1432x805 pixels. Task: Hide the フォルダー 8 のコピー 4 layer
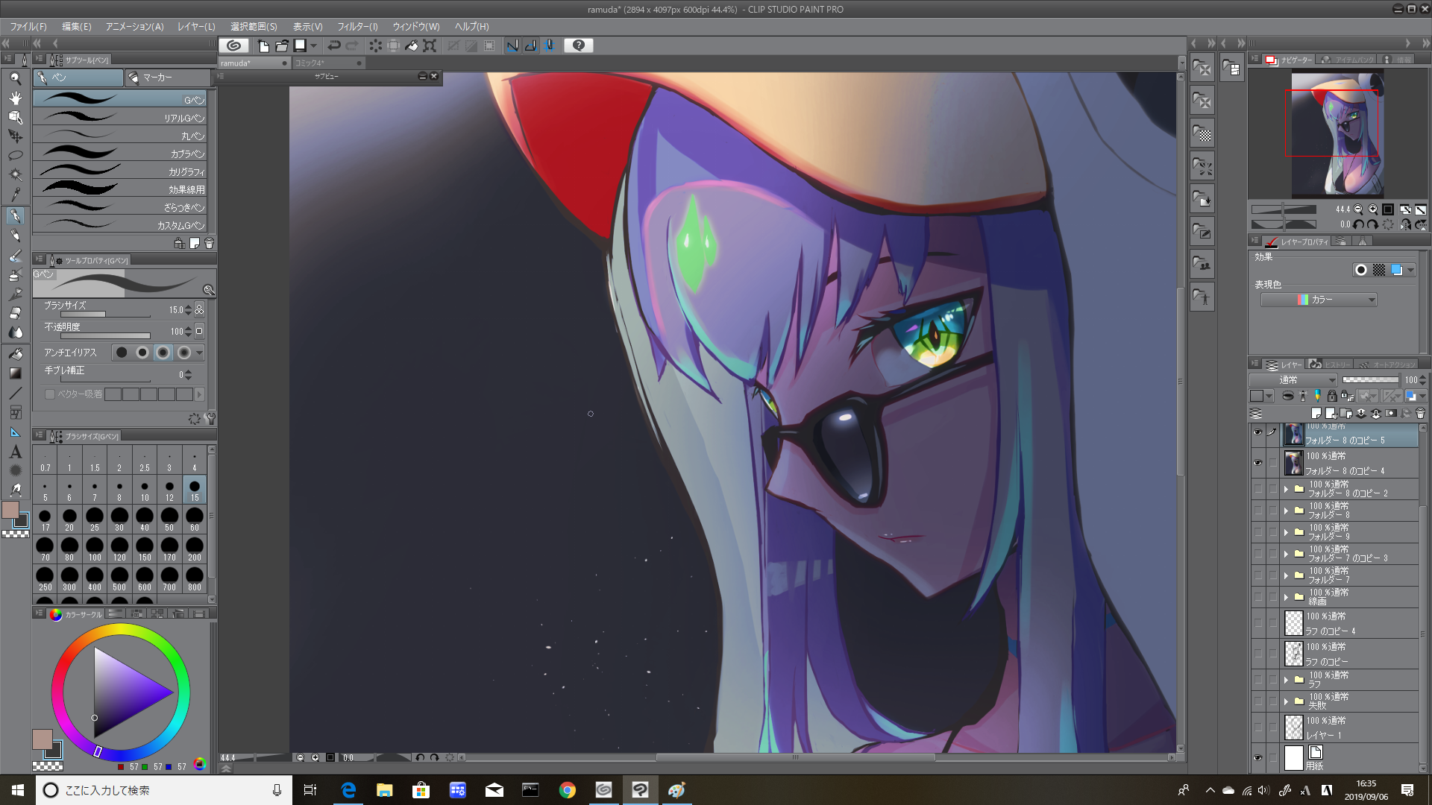(x=1257, y=463)
